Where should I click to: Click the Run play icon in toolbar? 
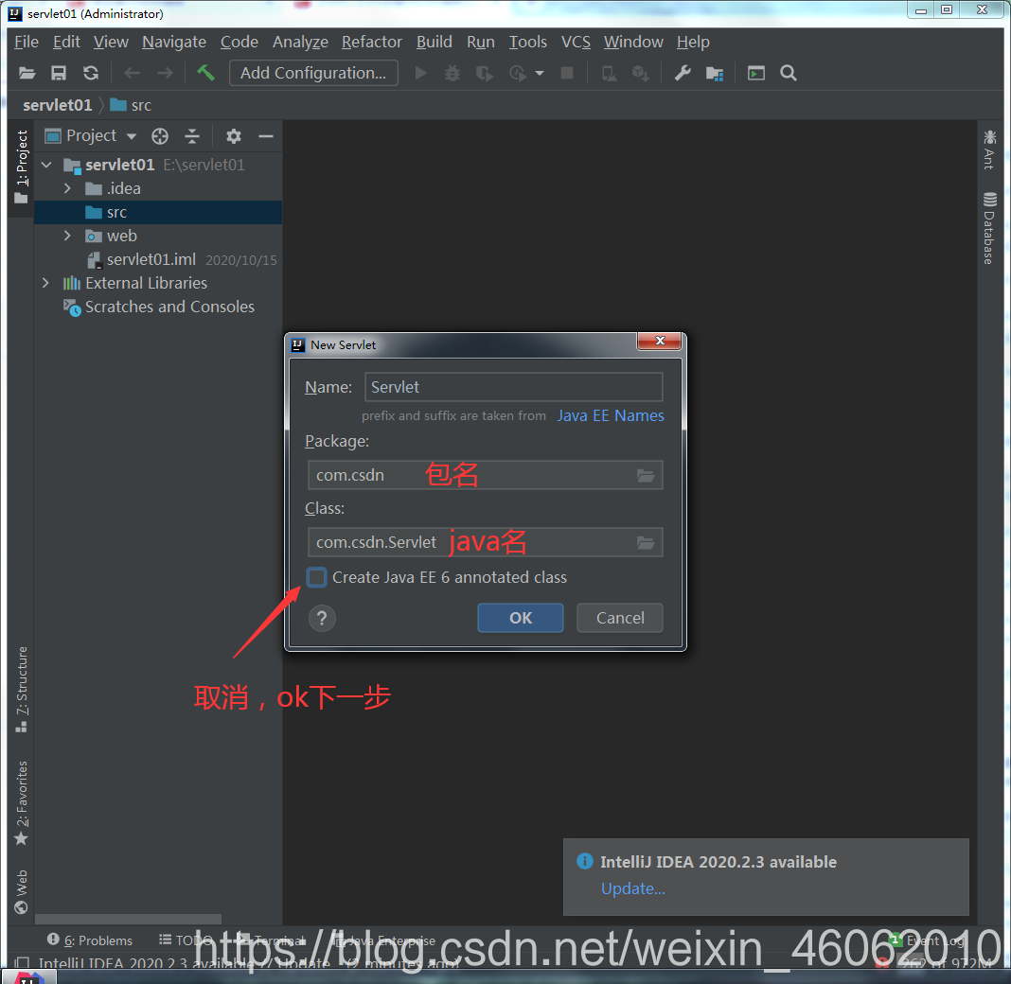pos(420,73)
